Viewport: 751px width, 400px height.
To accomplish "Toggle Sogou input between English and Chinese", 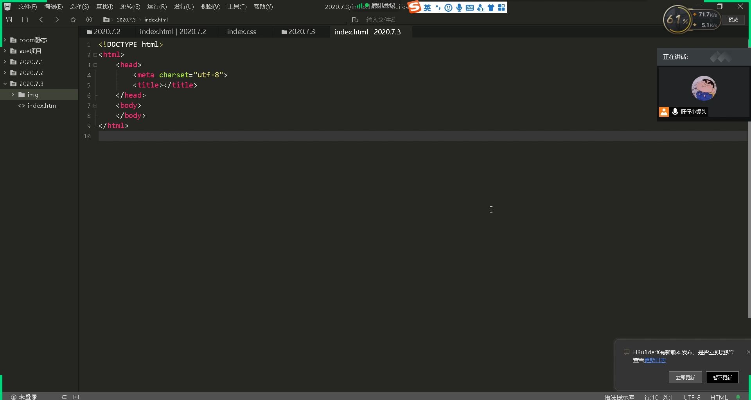I will click(428, 7).
